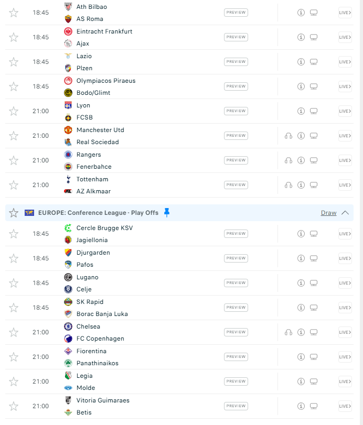This screenshot has width=363, height=425.
Task: Open Live button for Olympiacos vs Bodo/Glimt
Action: (345, 86)
